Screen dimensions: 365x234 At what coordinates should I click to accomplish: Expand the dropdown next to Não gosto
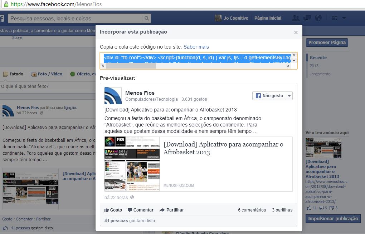click(x=289, y=96)
